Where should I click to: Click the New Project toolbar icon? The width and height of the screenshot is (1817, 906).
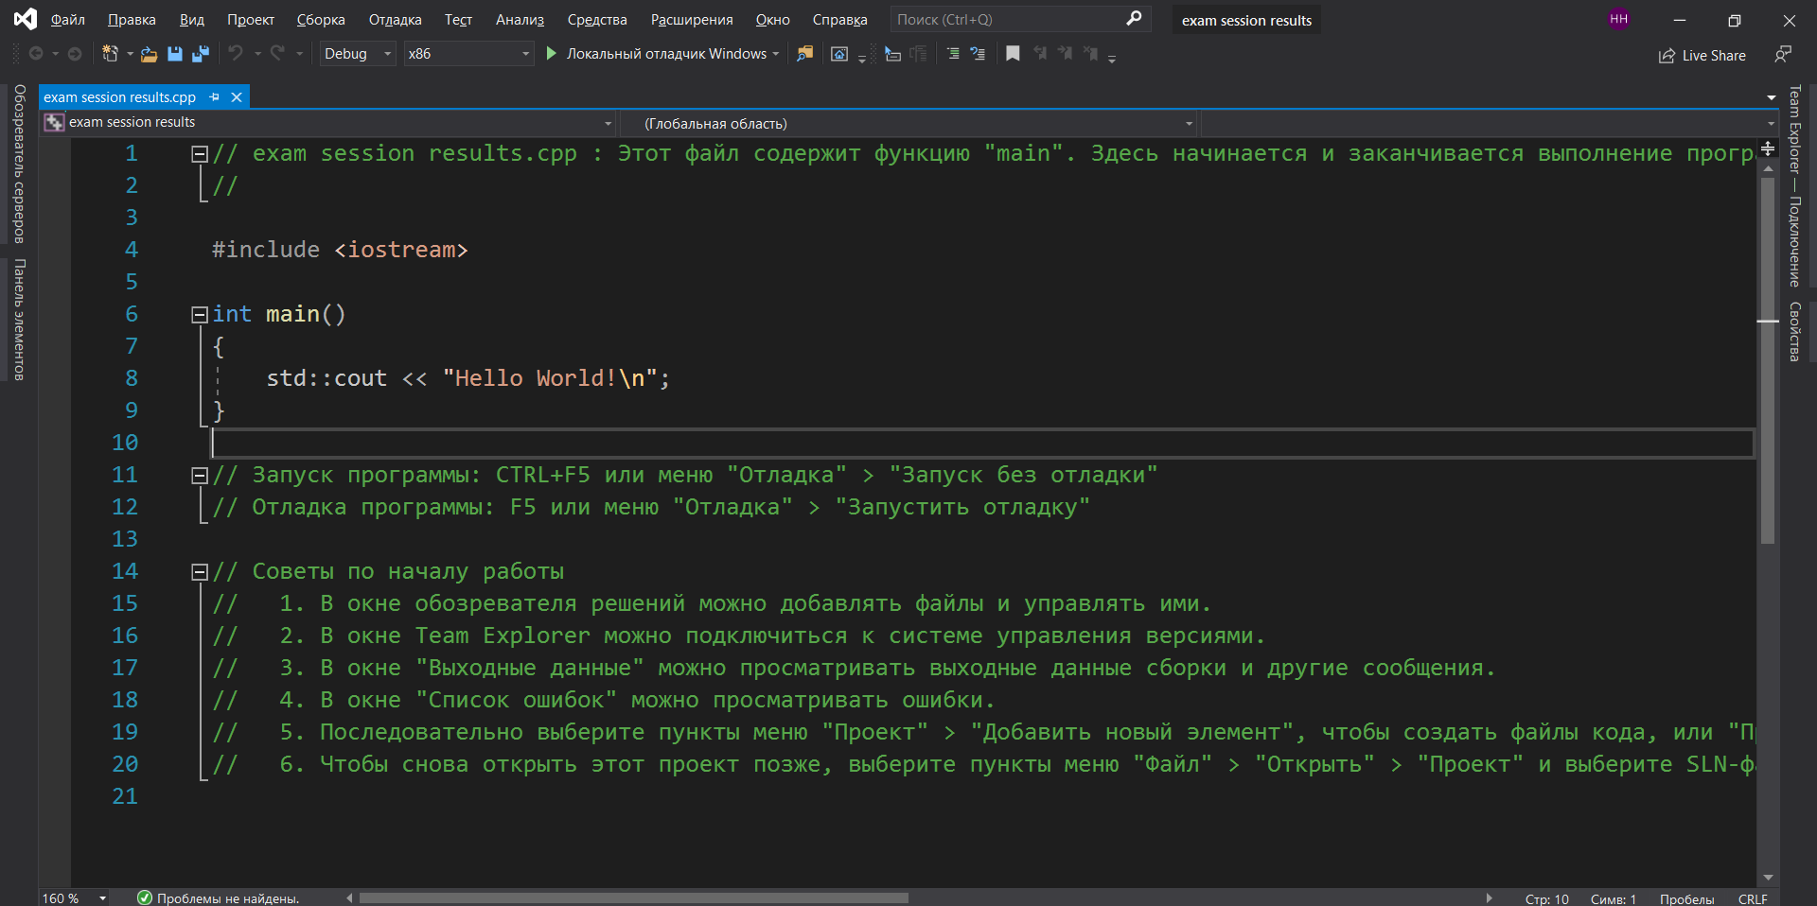[x=111, y=54]
